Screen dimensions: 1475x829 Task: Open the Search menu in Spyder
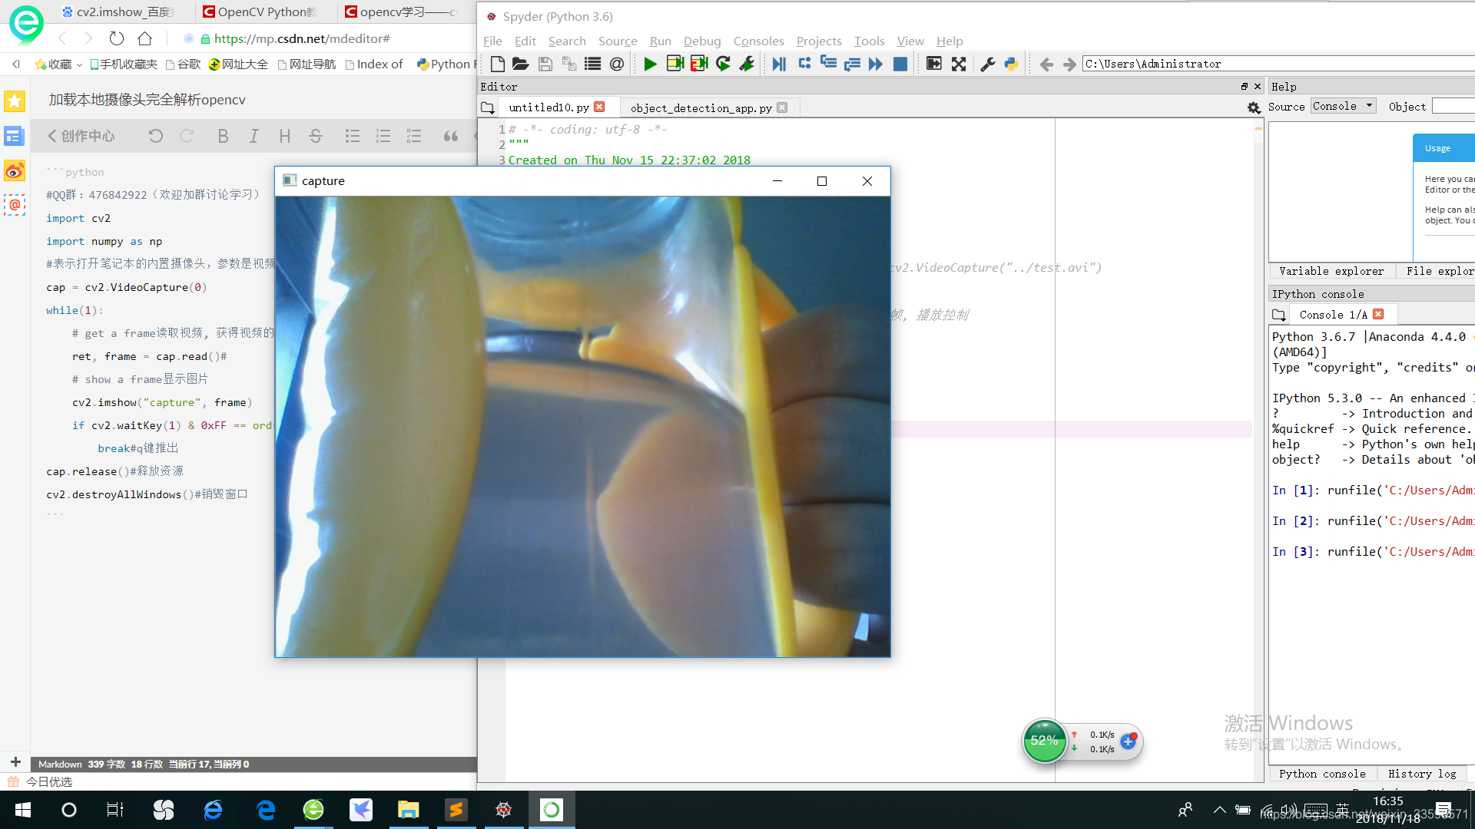point(567,41)
